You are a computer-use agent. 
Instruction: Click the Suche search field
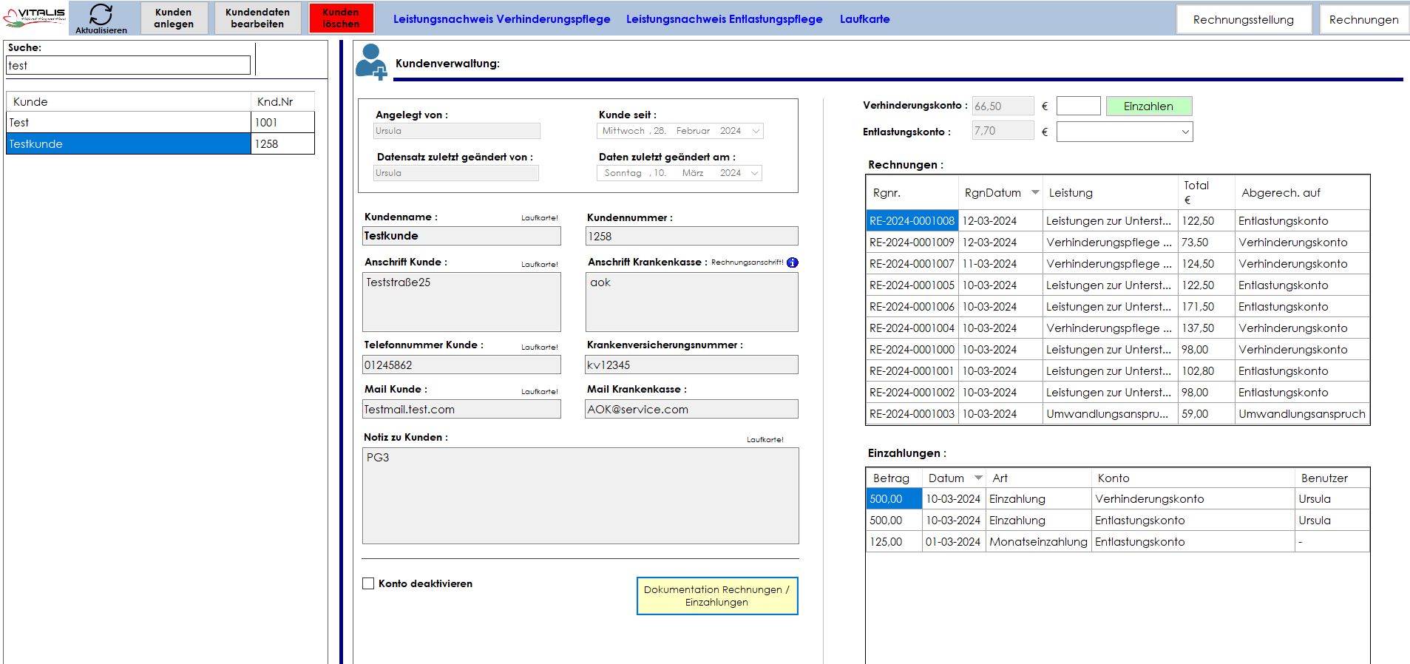click(128, 65)
